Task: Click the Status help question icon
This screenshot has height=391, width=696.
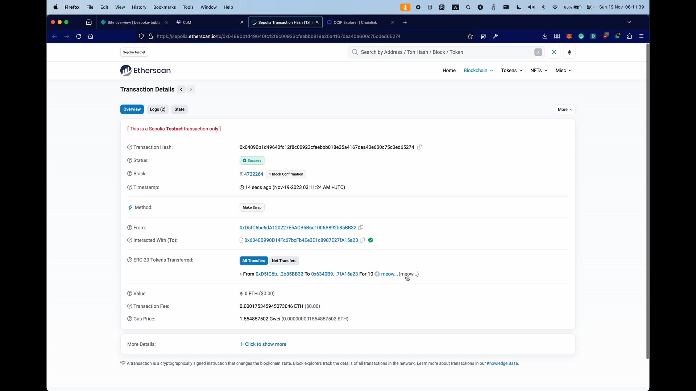Action: pos(129,160)
